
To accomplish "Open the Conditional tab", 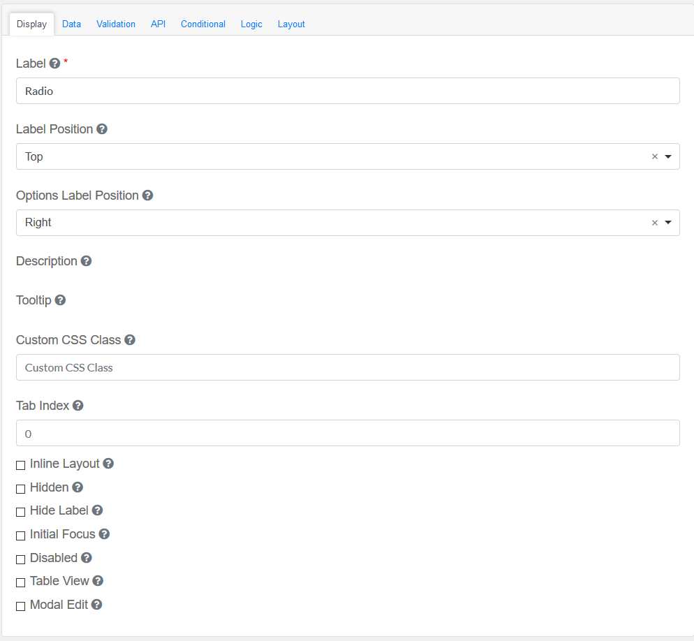I will click(202, 24).
